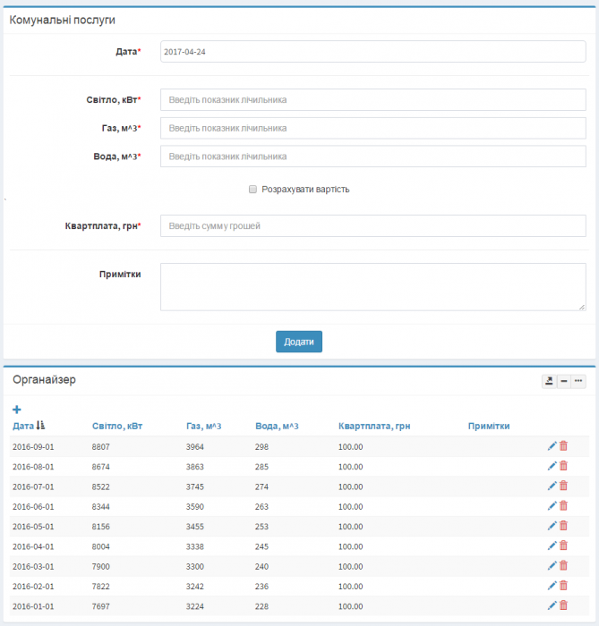599x626 pixels.
Task: Click trash icon for 2016-04-01 row
Action: click(x=564, y=546)
